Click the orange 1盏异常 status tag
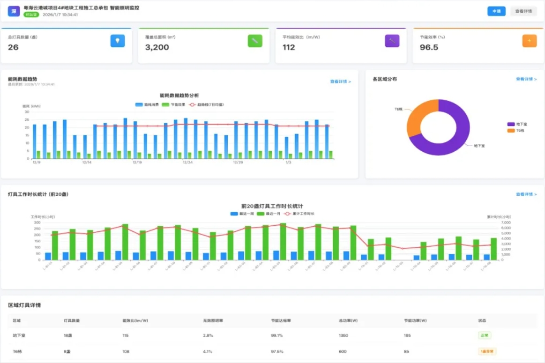Image resolution: width=545 pixels, height=363 pixels. coord(487,351)
